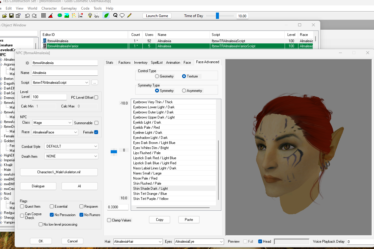Image resolution: width=374 pixels, height=249 pixels.
Task: Open the pencil script editor icon
Action: 129,16
